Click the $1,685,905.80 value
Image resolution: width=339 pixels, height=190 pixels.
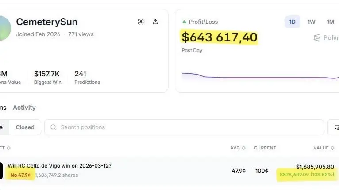[x=315, y=167]
